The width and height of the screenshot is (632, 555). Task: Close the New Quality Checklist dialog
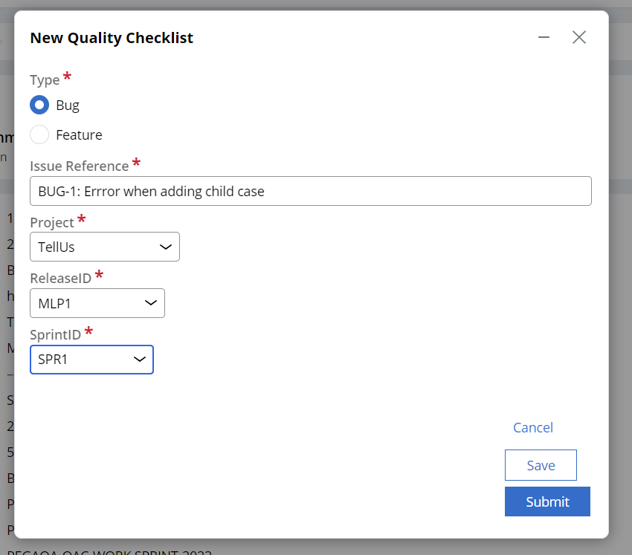tap(579, 37)
